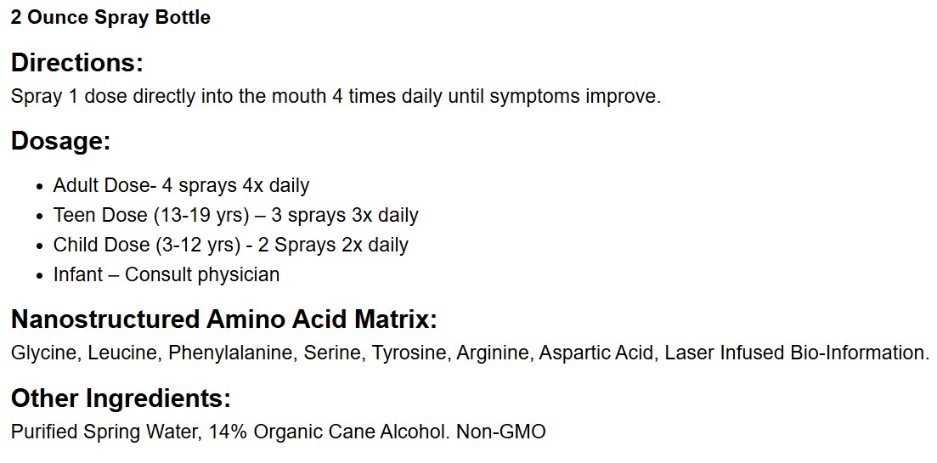
Task: Click the word "Phenylalanine"
Action: point(229,353)
